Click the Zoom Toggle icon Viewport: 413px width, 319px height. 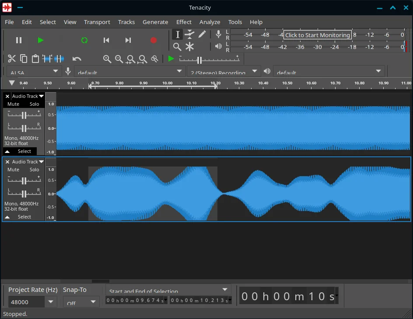point(154,59)
